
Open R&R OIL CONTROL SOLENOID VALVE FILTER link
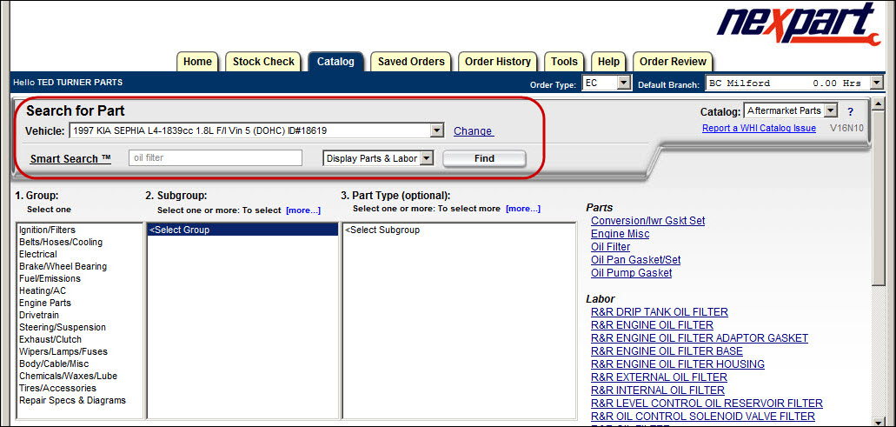click(x=703, y=417)
